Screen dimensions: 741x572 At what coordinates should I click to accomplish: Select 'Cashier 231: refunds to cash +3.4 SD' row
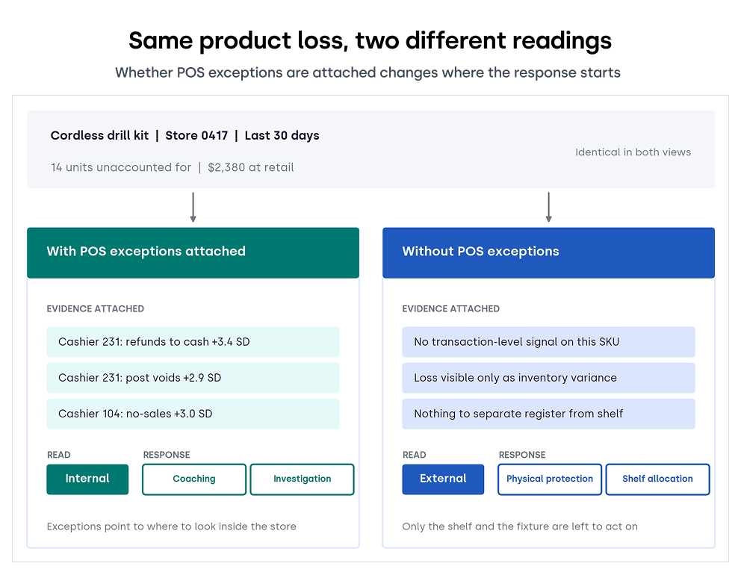pos(193,342)
